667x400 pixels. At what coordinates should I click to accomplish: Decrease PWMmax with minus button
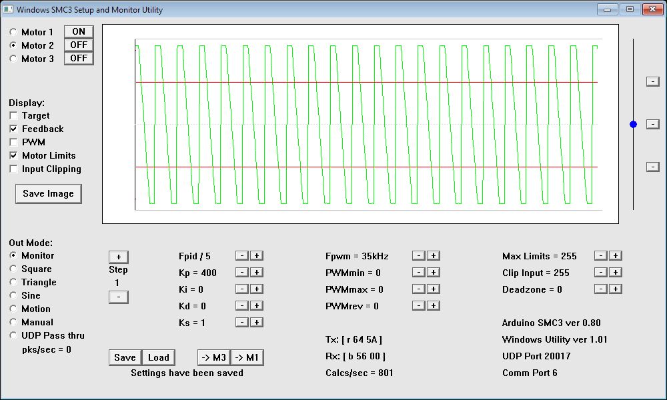pos(418,289)
